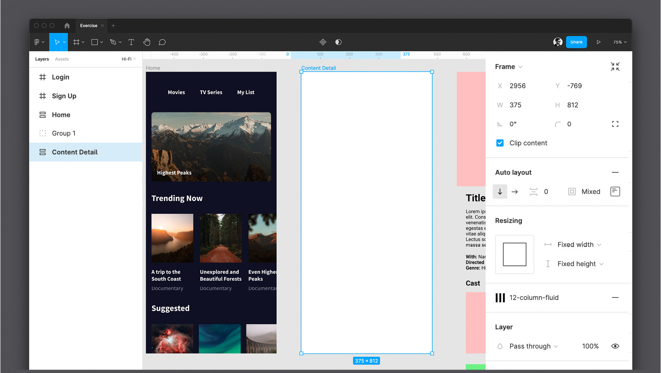Click the component actions diamond icon
The image size is (661, 373).
pyautogui.click(x=323, y=42)
